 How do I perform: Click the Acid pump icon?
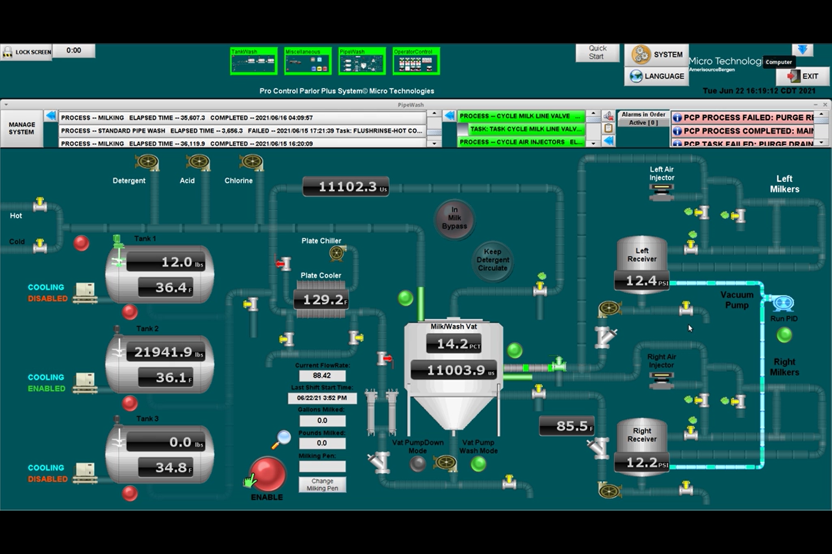(x=198, y=163)
